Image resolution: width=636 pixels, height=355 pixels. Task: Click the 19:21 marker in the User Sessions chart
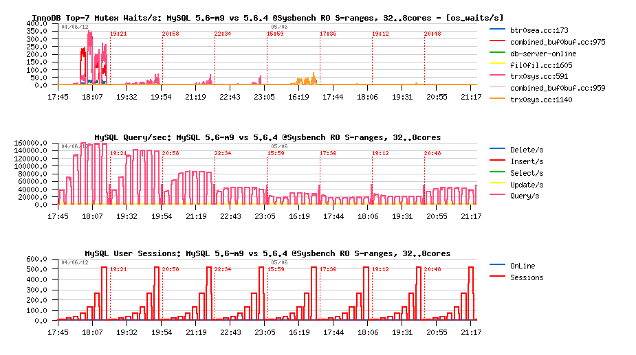[118, 269]
